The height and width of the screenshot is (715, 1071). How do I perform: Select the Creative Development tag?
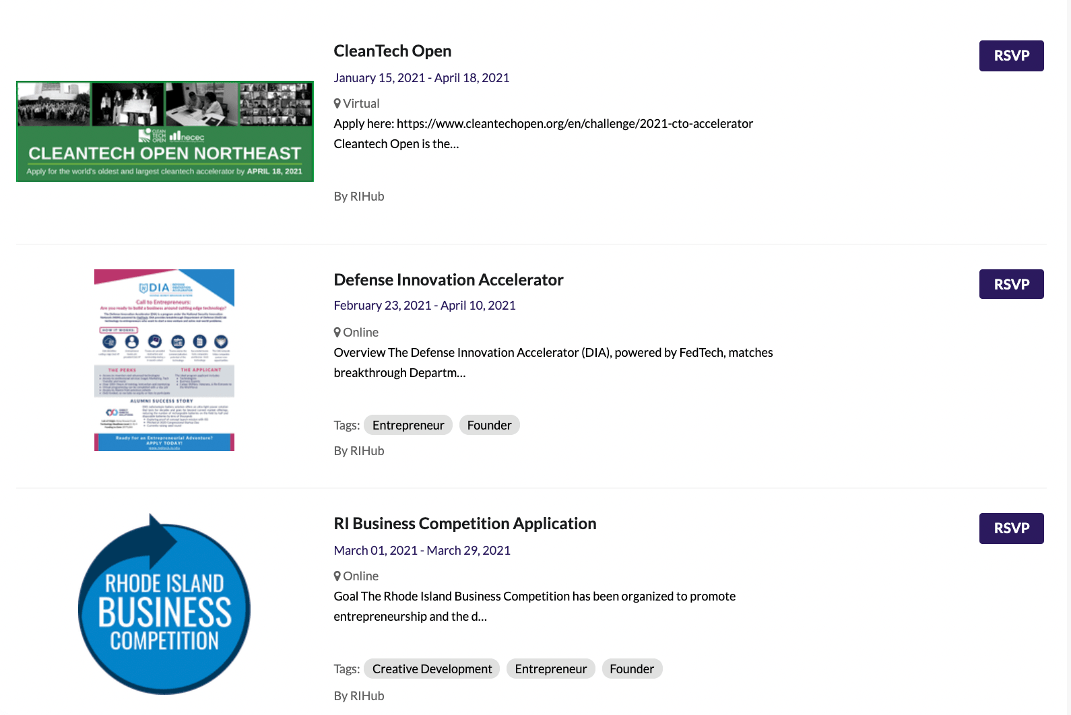tap(432, 669)
